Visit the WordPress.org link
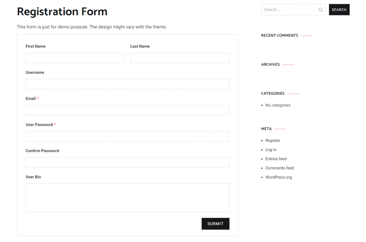The height and width of the screenshot is (242, 366). tap(278, 177)
